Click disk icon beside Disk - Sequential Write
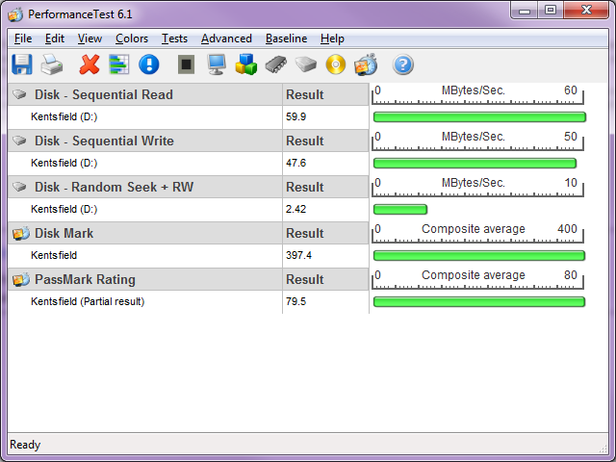The image size is (616, 462). [19, 141]
